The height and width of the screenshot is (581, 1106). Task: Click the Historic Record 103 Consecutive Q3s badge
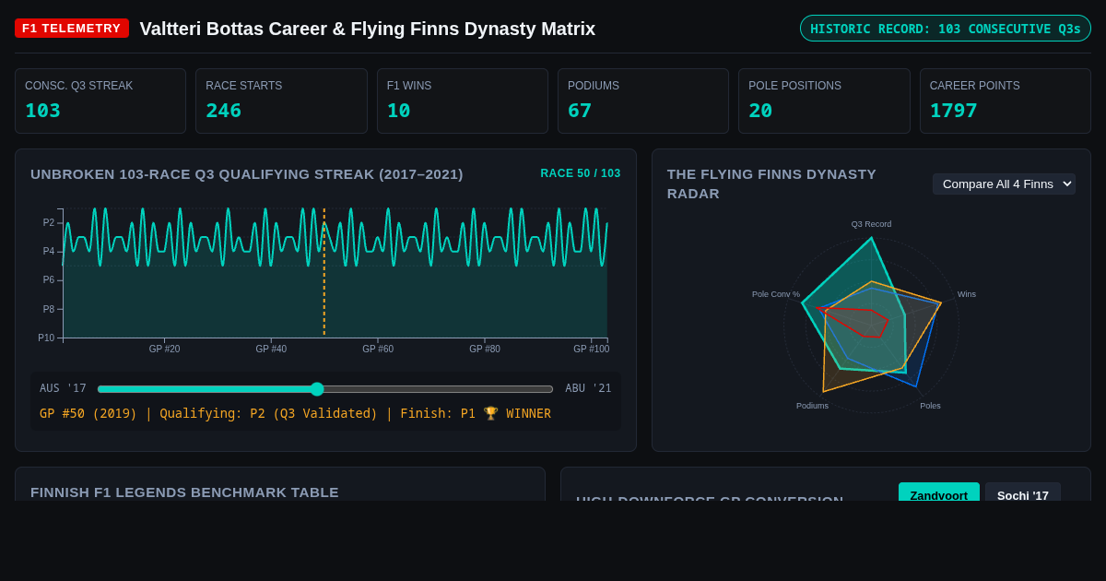946,29
